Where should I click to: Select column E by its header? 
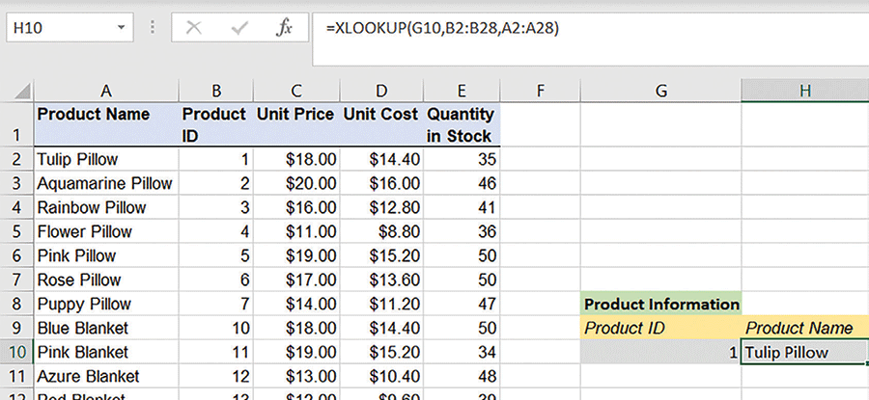461,91
